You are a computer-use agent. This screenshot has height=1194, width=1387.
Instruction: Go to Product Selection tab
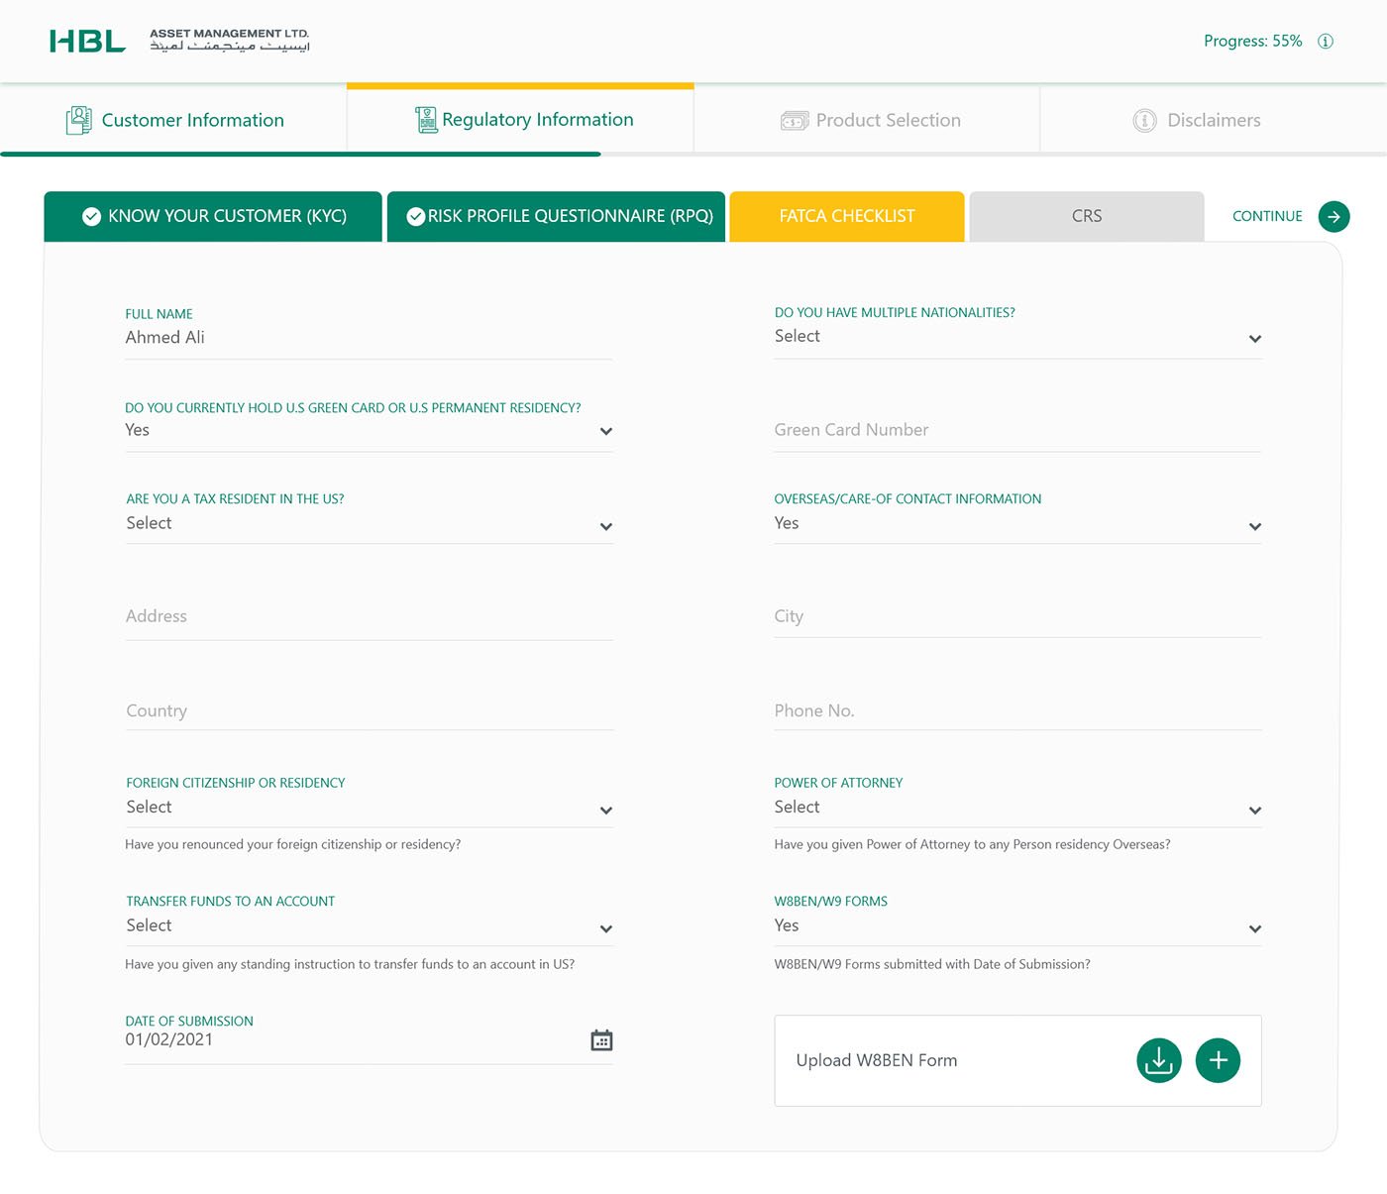[867, 120]
